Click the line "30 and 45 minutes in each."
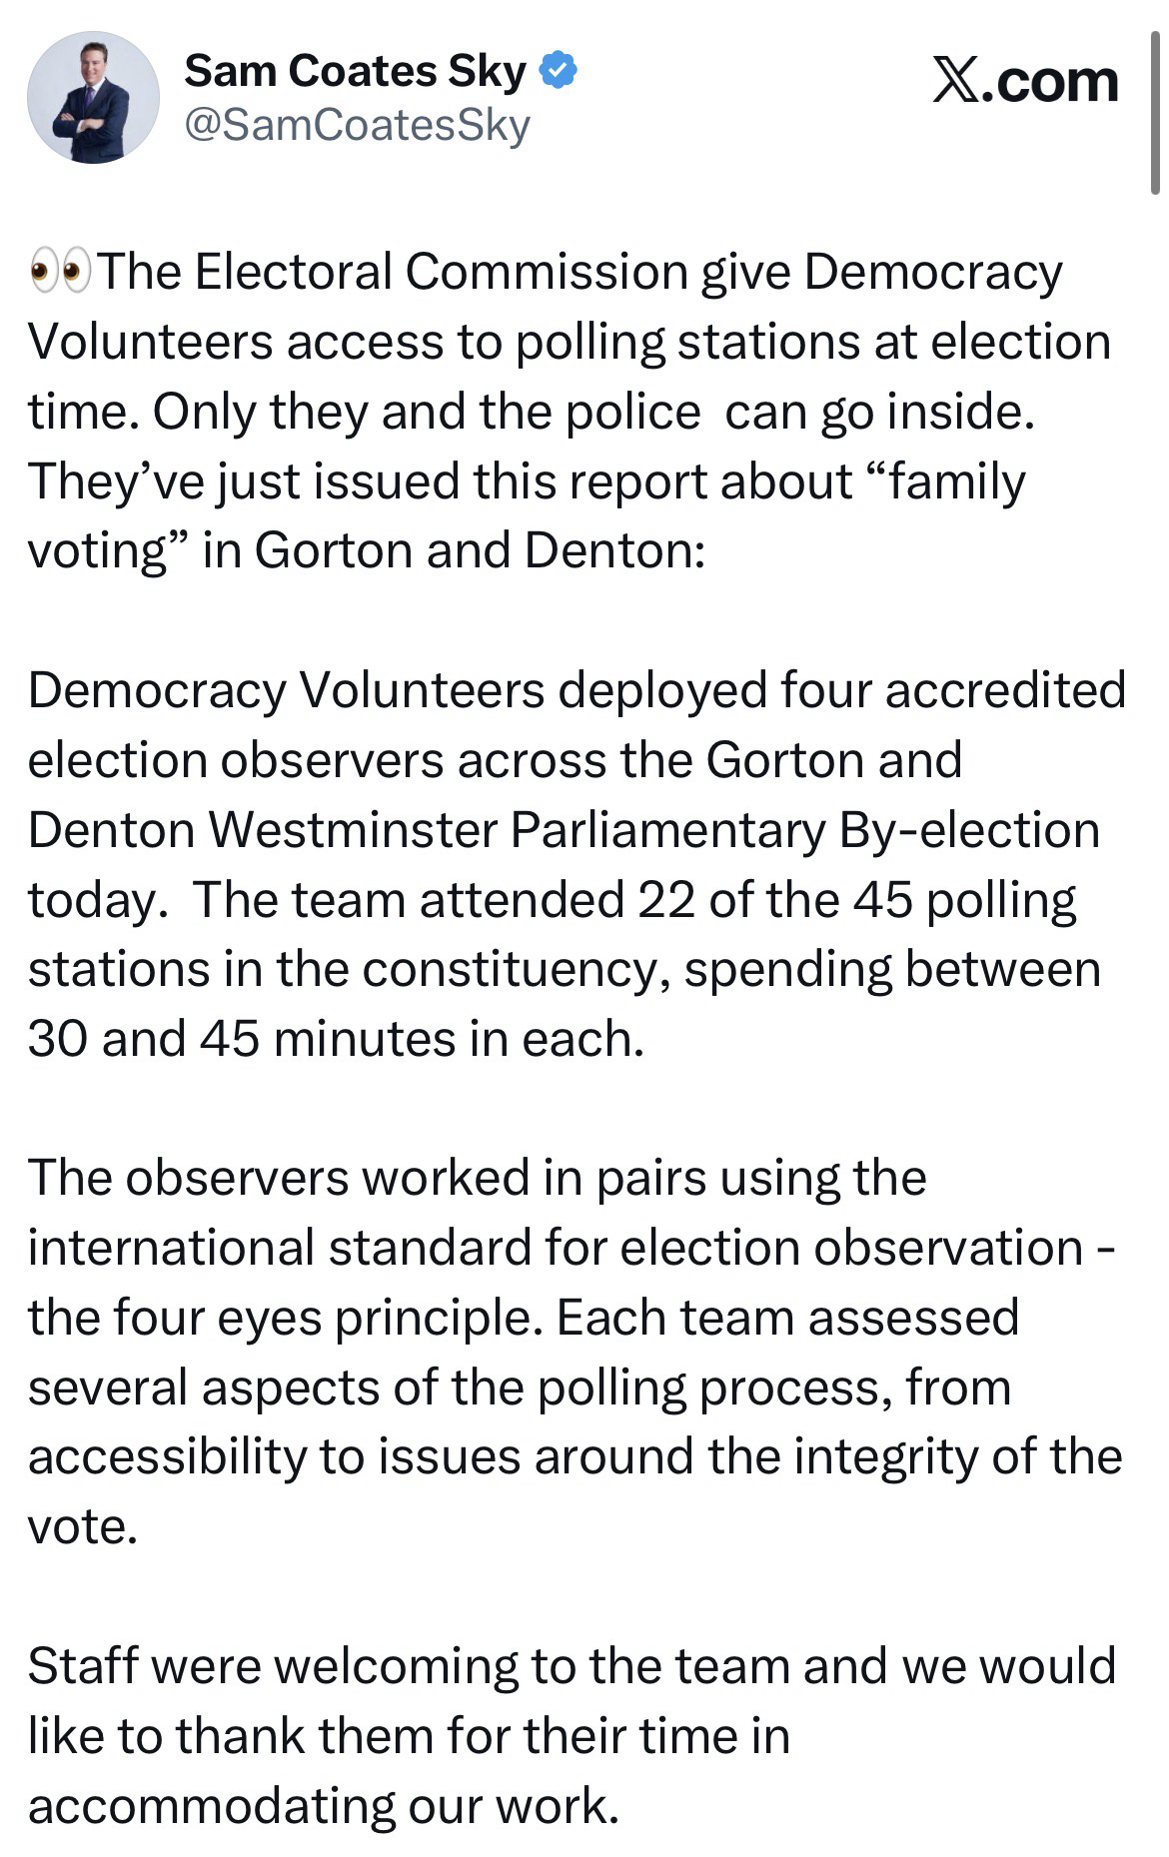This screenshot has height=1857, width=1169. 336,1040
